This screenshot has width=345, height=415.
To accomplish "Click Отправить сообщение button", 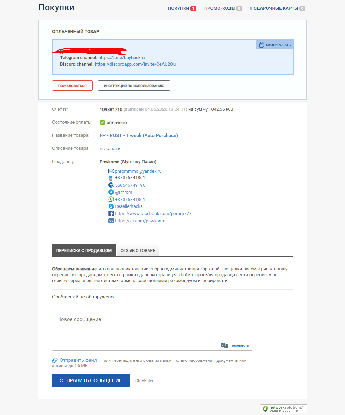I will pos(91,380).
